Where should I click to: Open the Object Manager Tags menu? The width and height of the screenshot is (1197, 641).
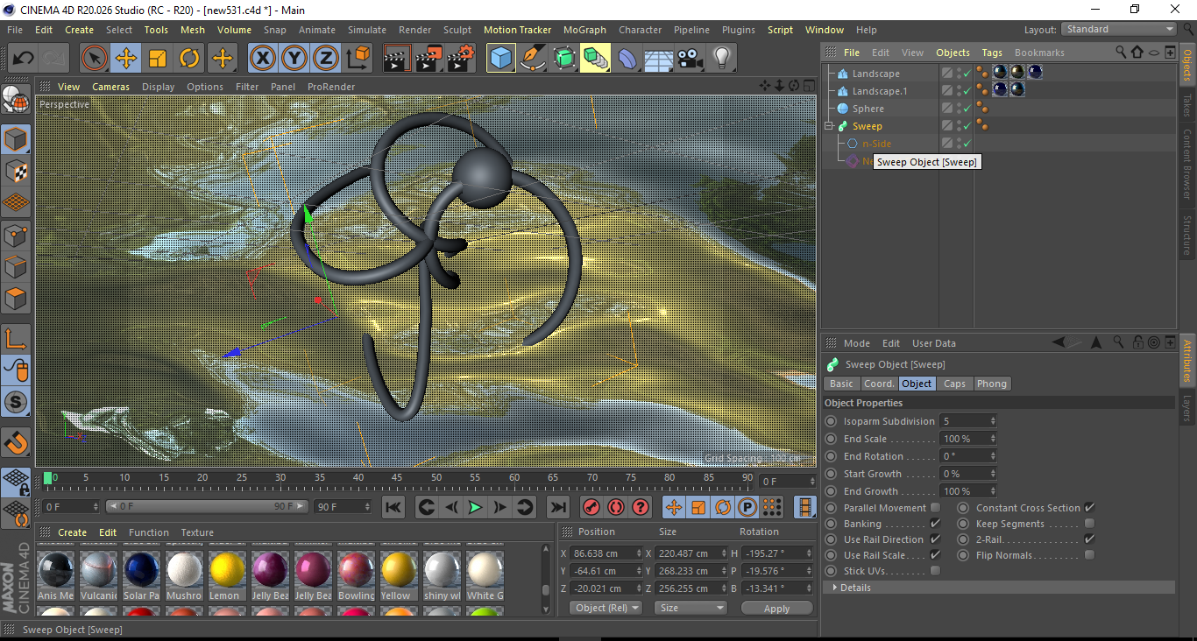tap(992, 53)
